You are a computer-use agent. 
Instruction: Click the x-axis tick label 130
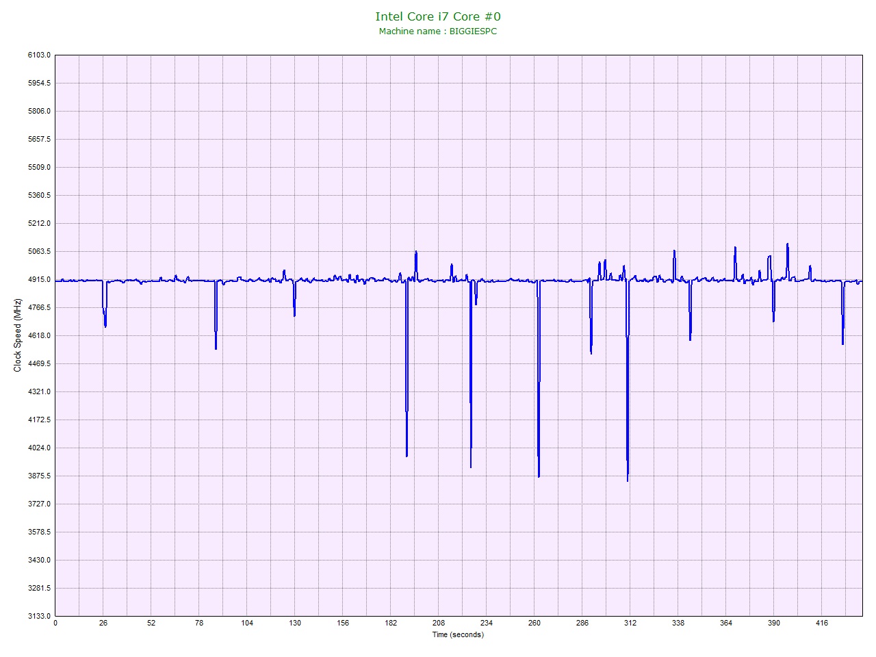coord(295,623)
